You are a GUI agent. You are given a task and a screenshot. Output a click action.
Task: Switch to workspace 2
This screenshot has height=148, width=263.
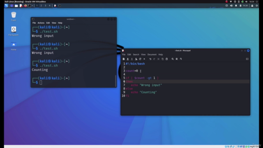click(41, 5)
